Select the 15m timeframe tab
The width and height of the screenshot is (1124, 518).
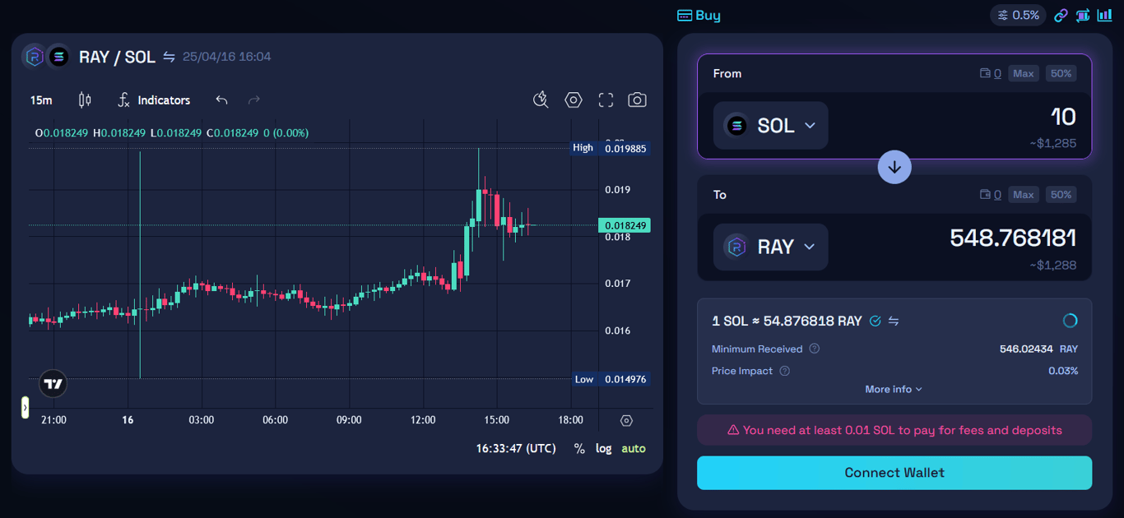pyautogui.click(x=40, y=99)
